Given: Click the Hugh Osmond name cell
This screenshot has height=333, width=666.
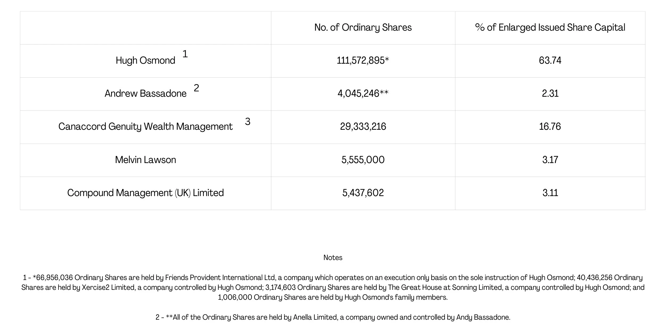Looking at the screenshot, I should tap(145, 61).
